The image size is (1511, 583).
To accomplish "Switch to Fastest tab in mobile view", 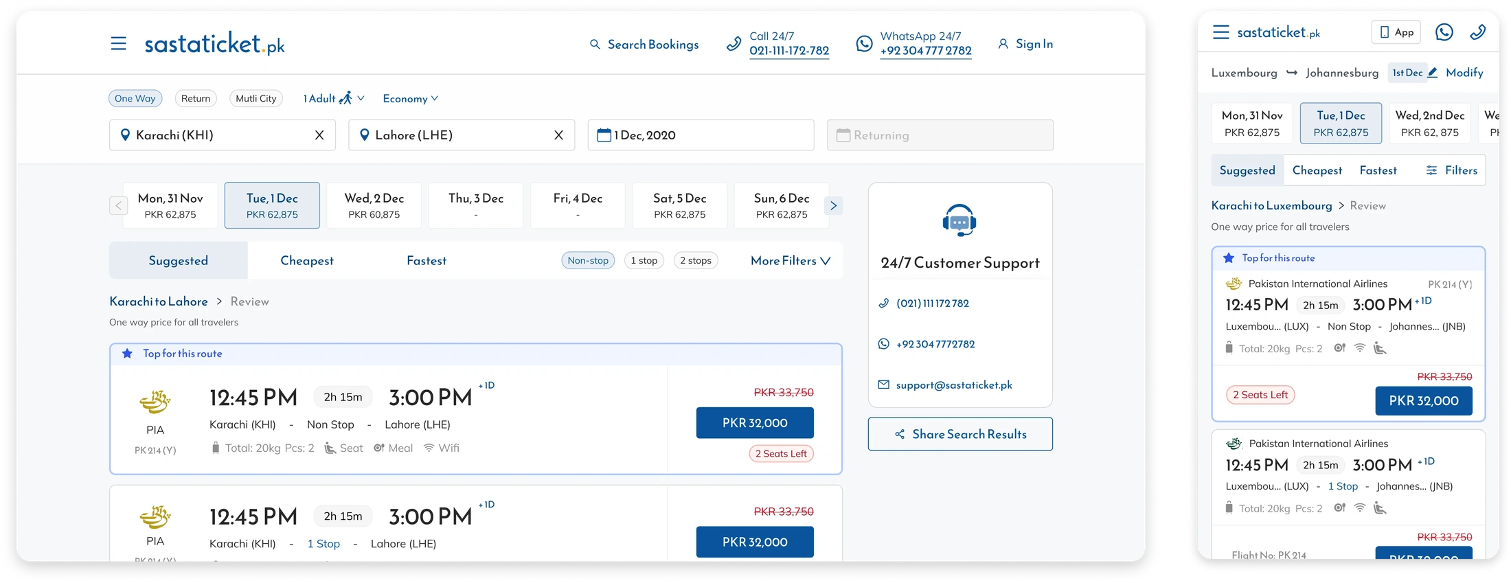I will [x=1378, y=170].
